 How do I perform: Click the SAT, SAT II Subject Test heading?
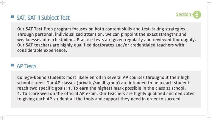click(x=43, y=18)
